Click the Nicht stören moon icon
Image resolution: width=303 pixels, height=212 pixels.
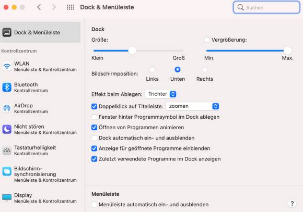click(7, 129)
